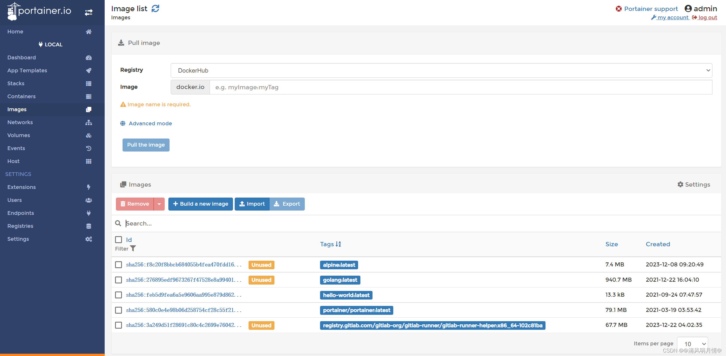Click the Export button
Image resolution: width=726 pixels, height=356 pixels.
287,204
